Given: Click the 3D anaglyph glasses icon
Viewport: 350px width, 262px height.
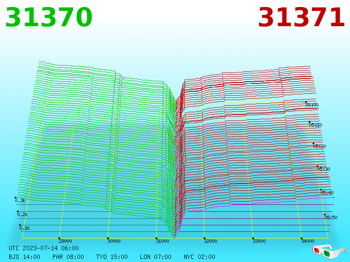Looking at the screenshot, I should click(x=329, y=252).
